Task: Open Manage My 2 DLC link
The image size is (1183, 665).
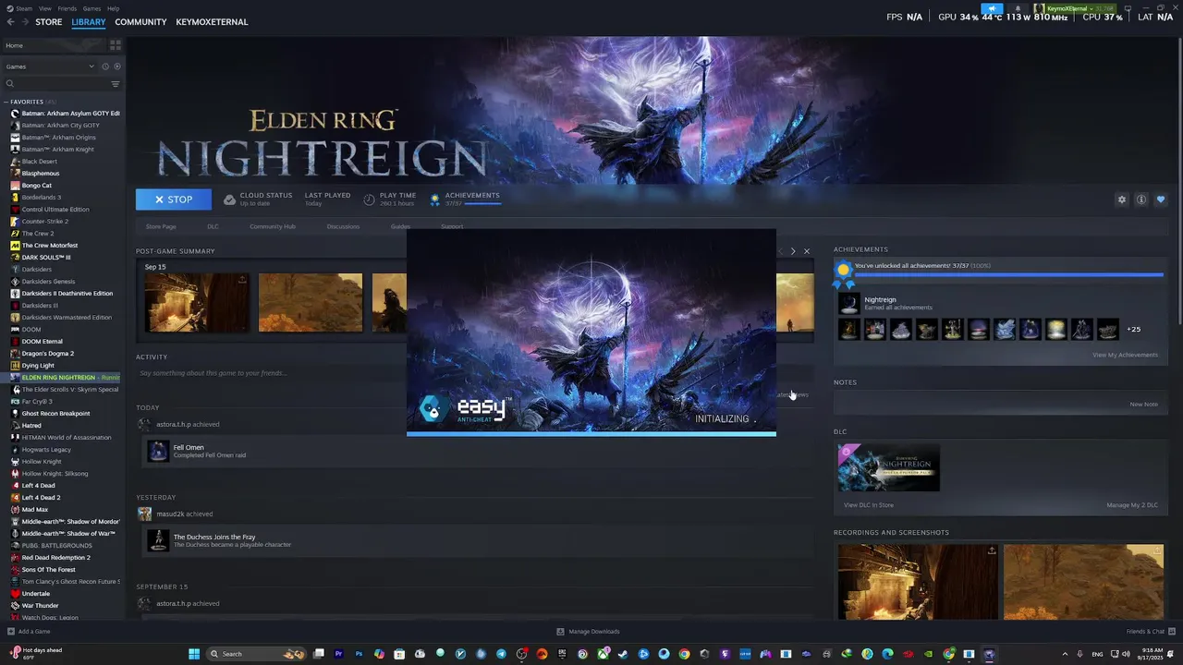Action: (1132, 505)
